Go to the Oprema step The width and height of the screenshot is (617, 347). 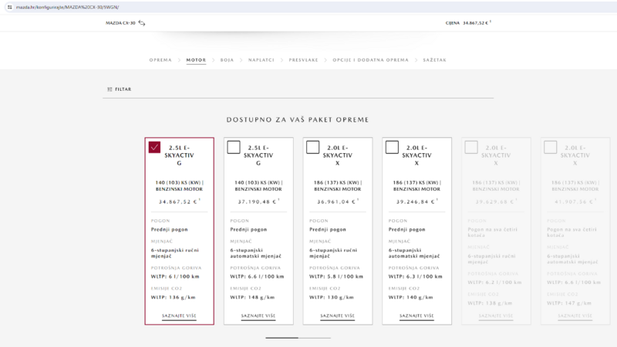pos(160,59)
